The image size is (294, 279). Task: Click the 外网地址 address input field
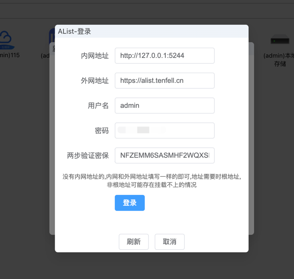(x=165, y=81)
